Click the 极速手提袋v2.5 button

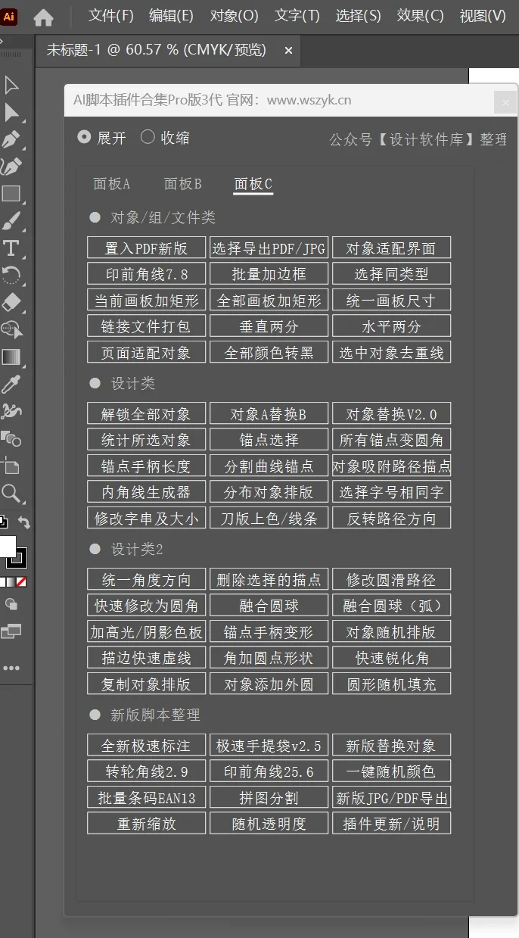[x=269, y=745]
